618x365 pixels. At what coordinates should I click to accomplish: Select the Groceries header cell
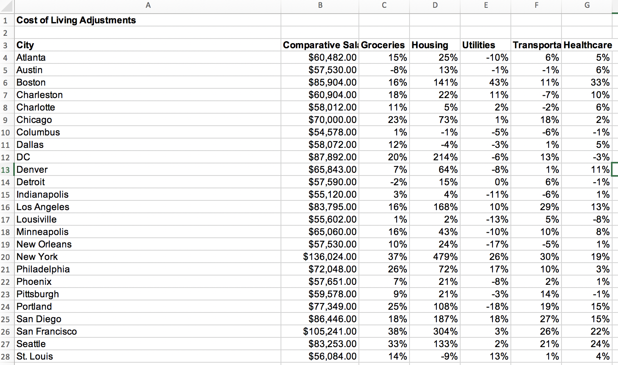(x=384, y=45)
